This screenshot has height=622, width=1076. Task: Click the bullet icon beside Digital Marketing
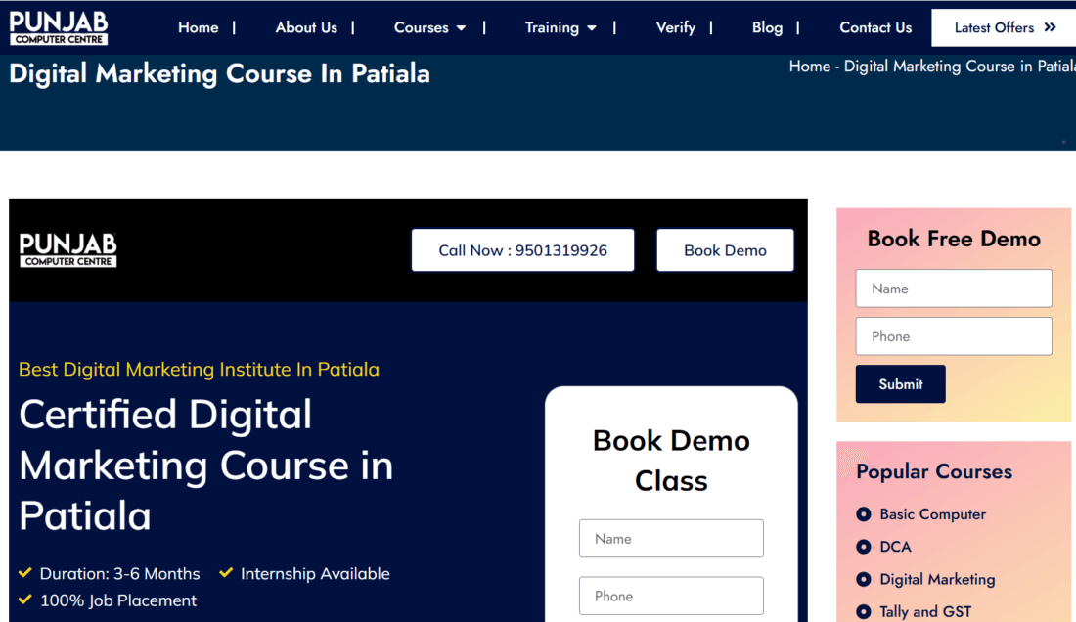click(864, 579)
